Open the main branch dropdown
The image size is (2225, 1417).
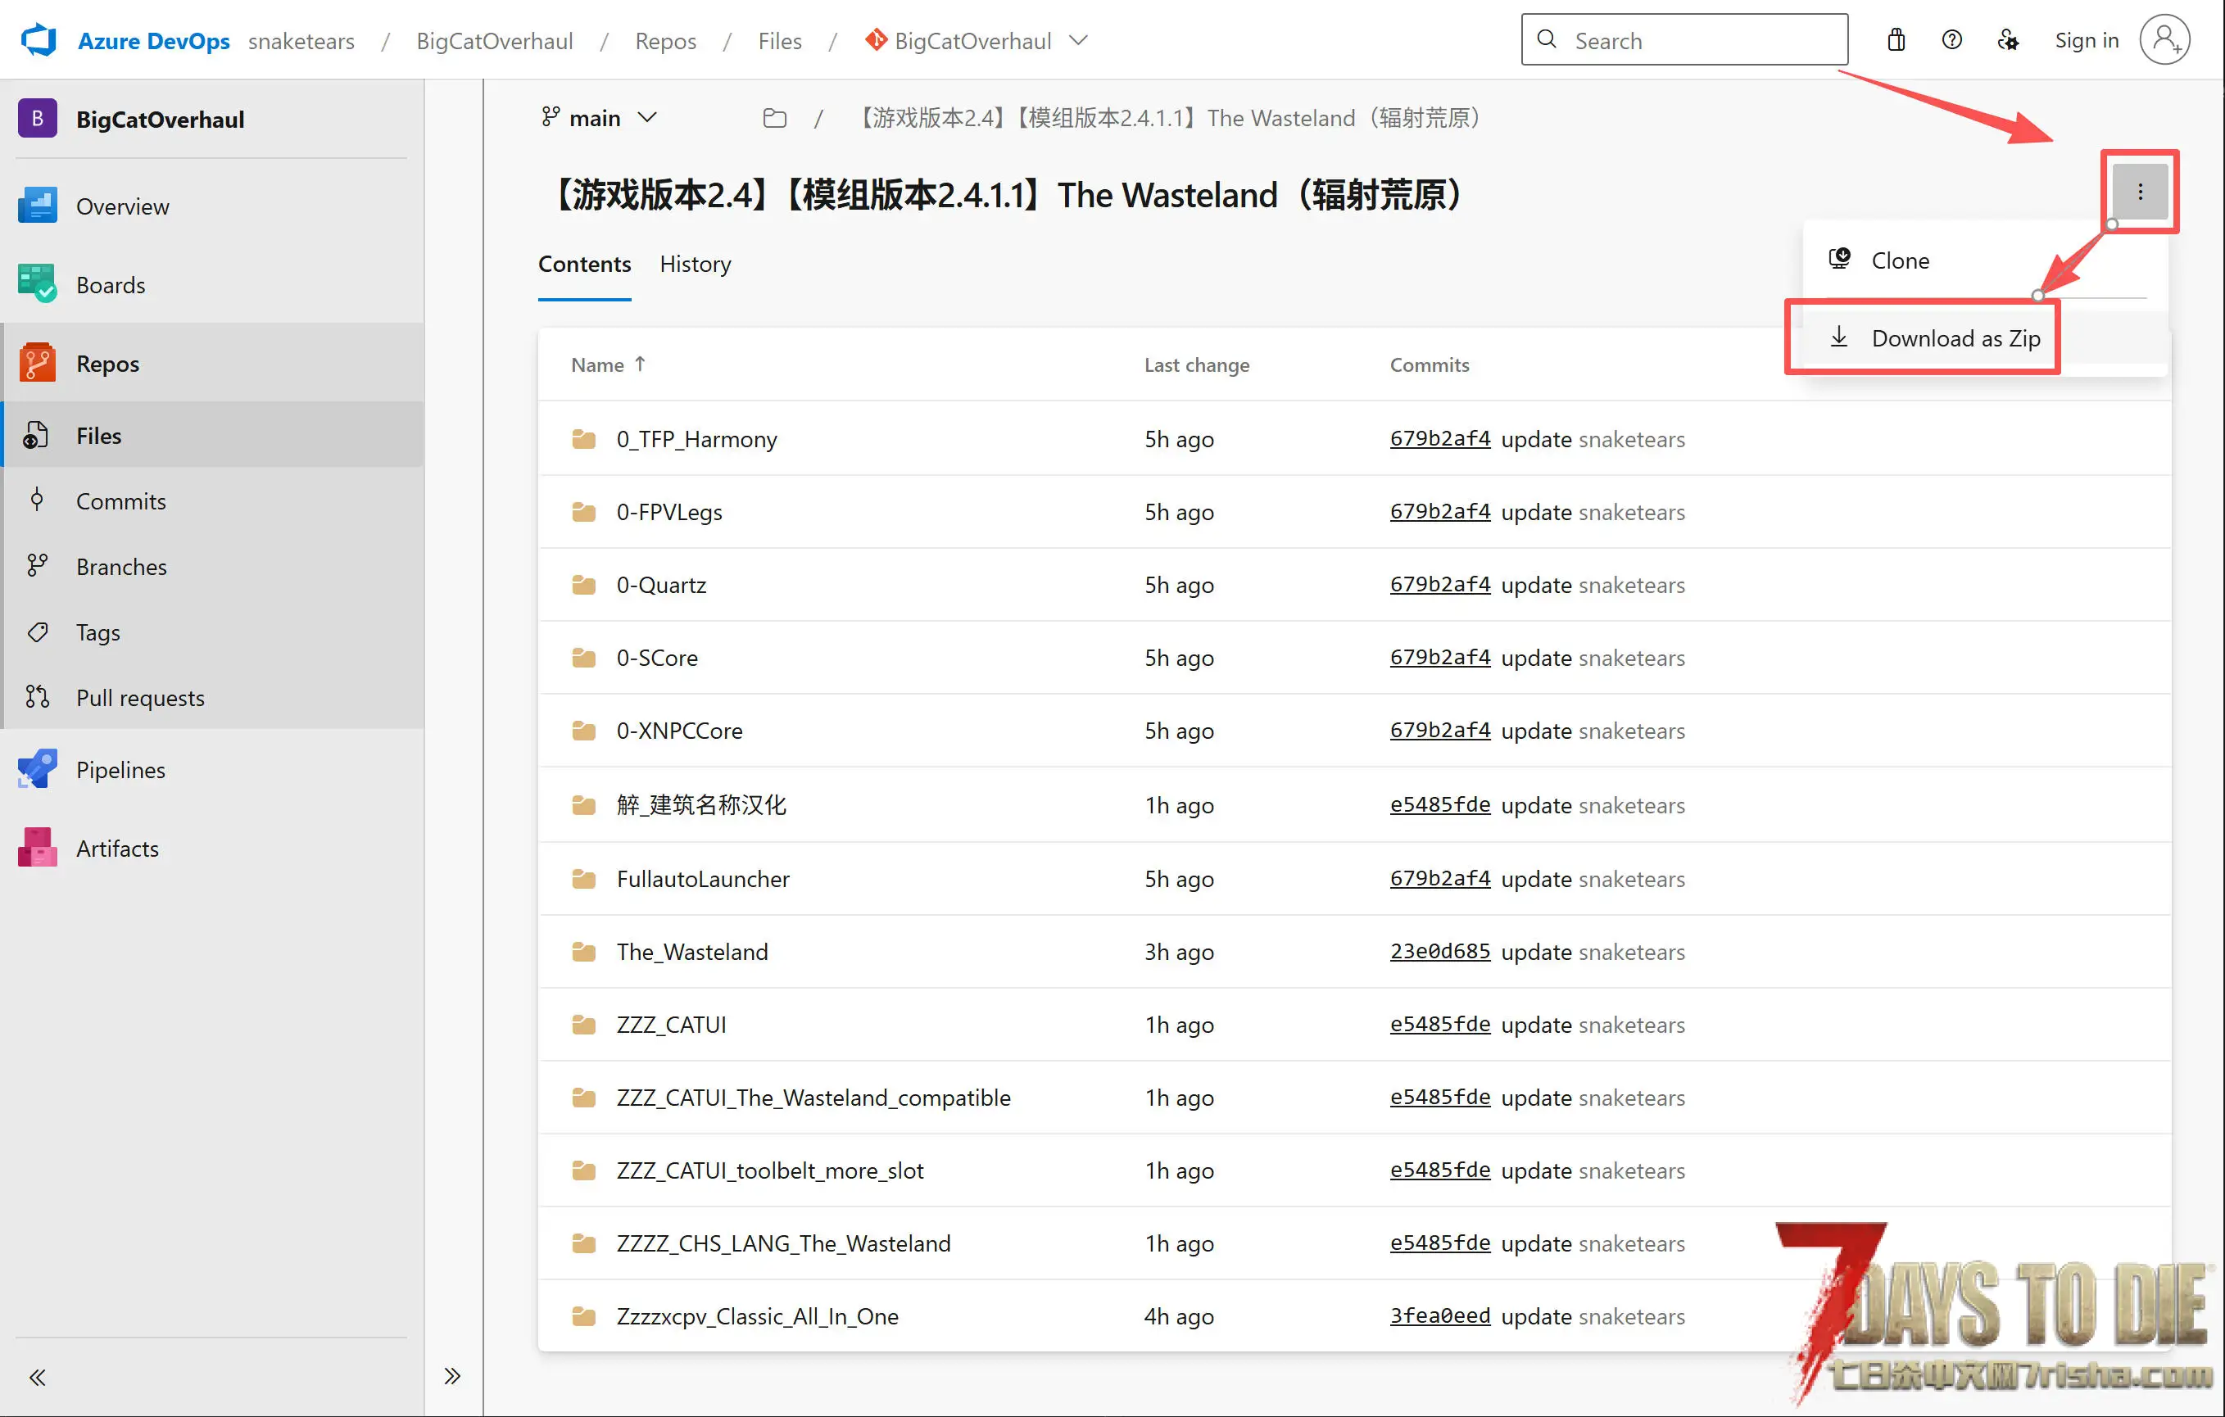pos(599,118)
